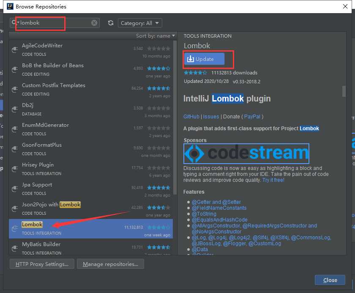Open the @Getter and @Setter link
Screen dimensions: 355x293
coord(216,202)
